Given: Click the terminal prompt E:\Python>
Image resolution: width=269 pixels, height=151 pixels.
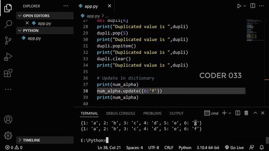Looking at the screenshot, I should click(93, 141).
